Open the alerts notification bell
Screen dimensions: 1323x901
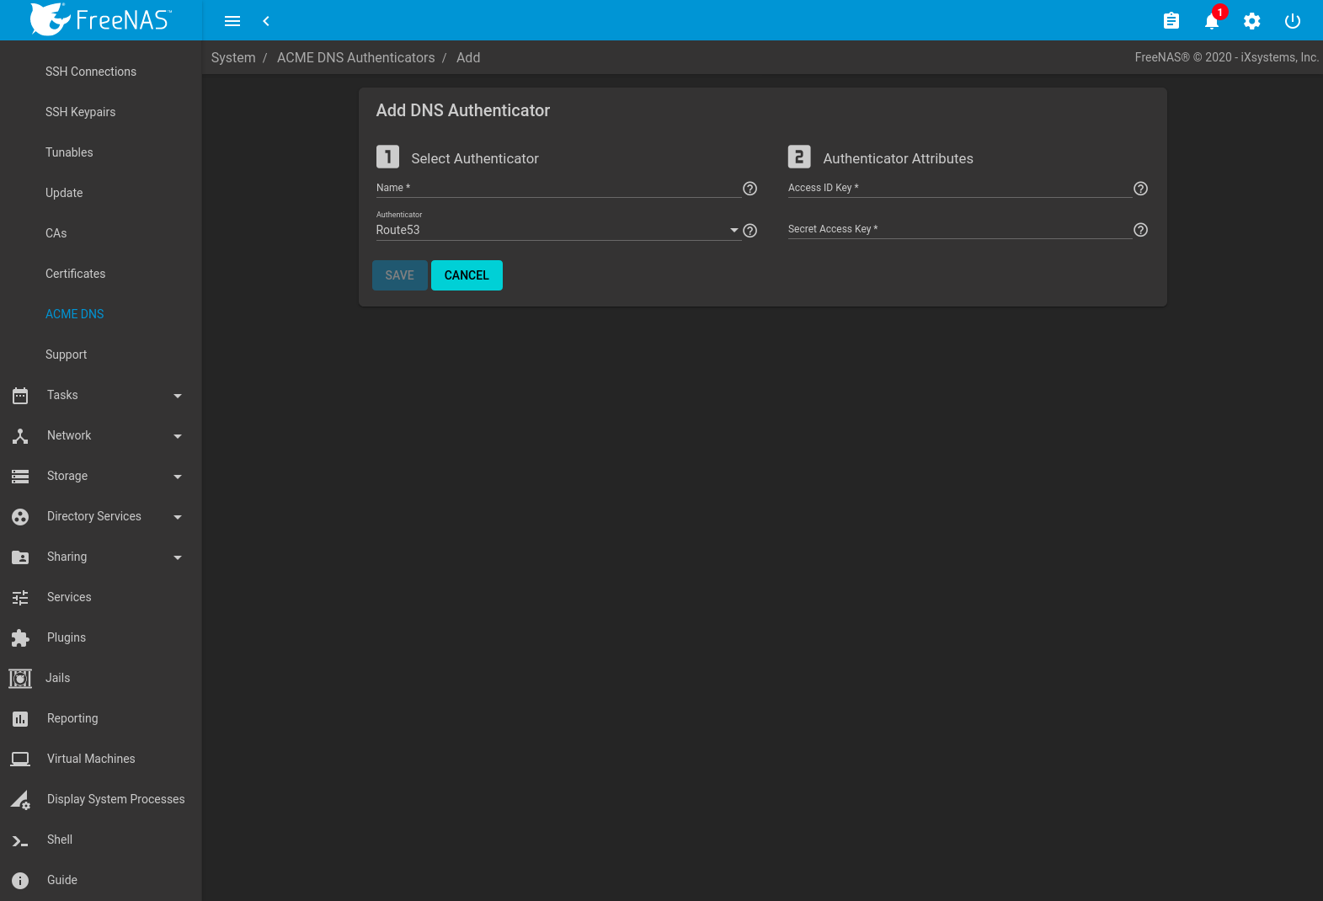pos(1211,21)
